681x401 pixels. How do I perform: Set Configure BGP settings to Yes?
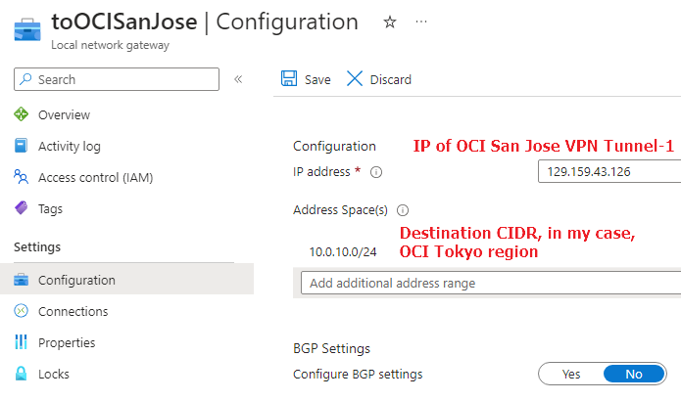click(571, 374)
